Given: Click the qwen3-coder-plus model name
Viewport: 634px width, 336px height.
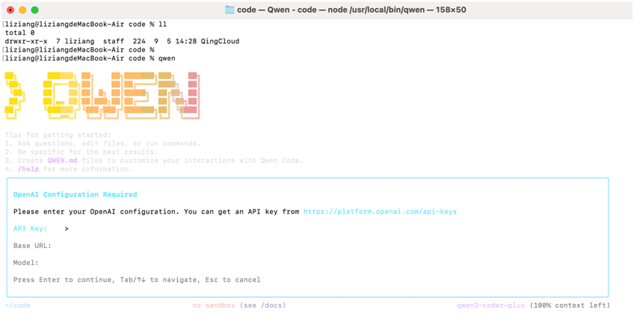Looking at the screenshot, I should (491, 305).
